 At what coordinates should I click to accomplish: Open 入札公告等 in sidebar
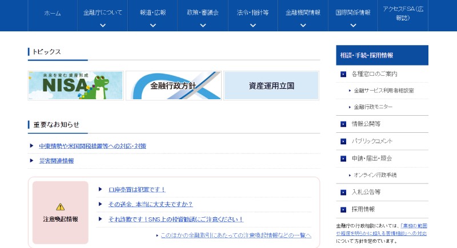[x=366, y=192]
